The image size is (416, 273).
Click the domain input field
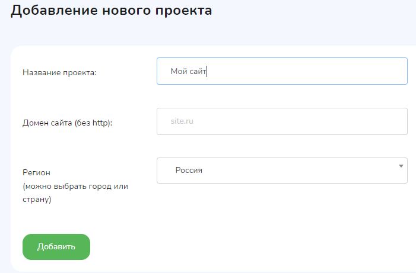click(282, 121)
